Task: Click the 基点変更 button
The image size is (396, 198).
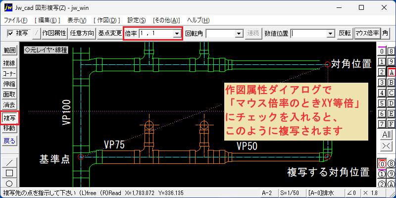Action: pos(110,33)
